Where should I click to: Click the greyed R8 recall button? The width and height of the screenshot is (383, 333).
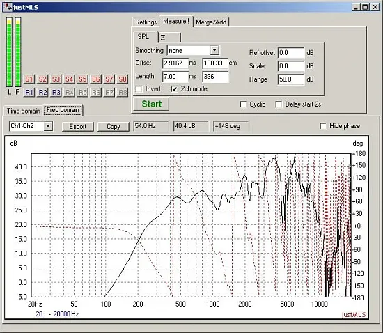(x=123, y=93)
